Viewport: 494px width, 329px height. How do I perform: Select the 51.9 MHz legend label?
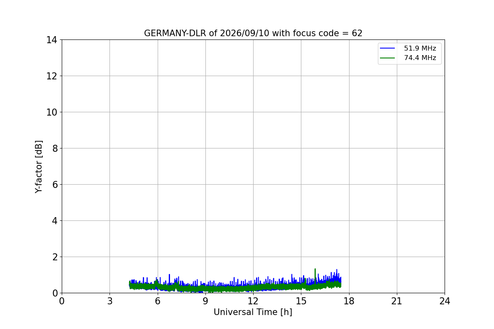(x=420, y=49)
